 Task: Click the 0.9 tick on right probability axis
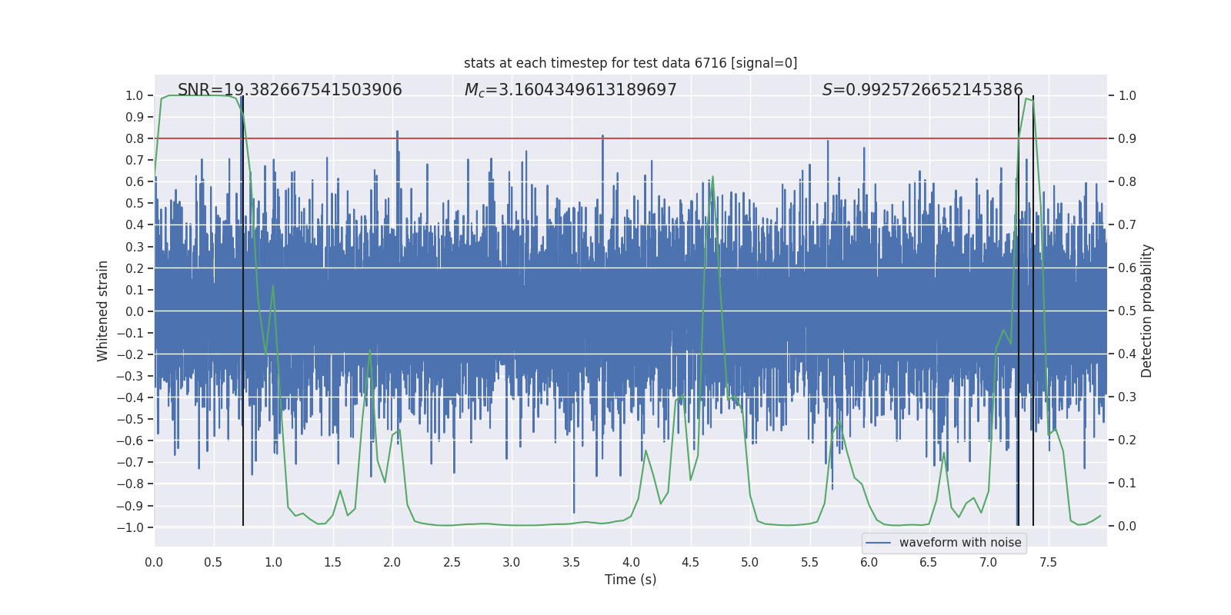click(x=1127, y=139)
